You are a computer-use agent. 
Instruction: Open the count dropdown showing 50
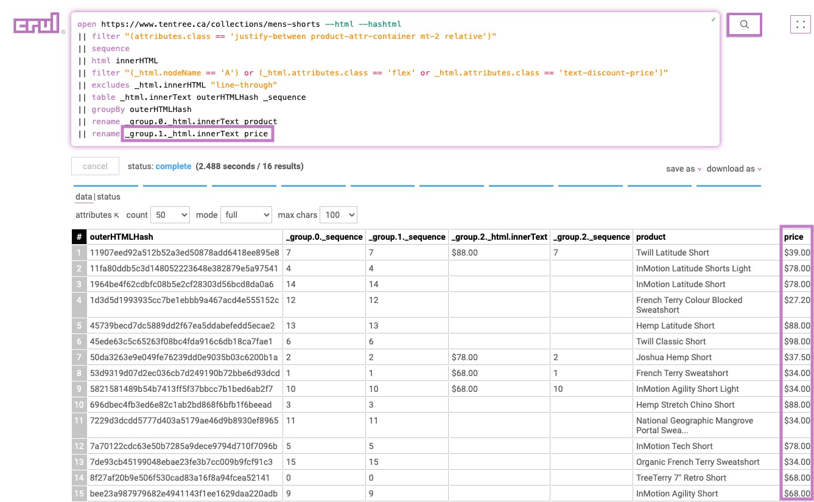click(x=170, y=215)
